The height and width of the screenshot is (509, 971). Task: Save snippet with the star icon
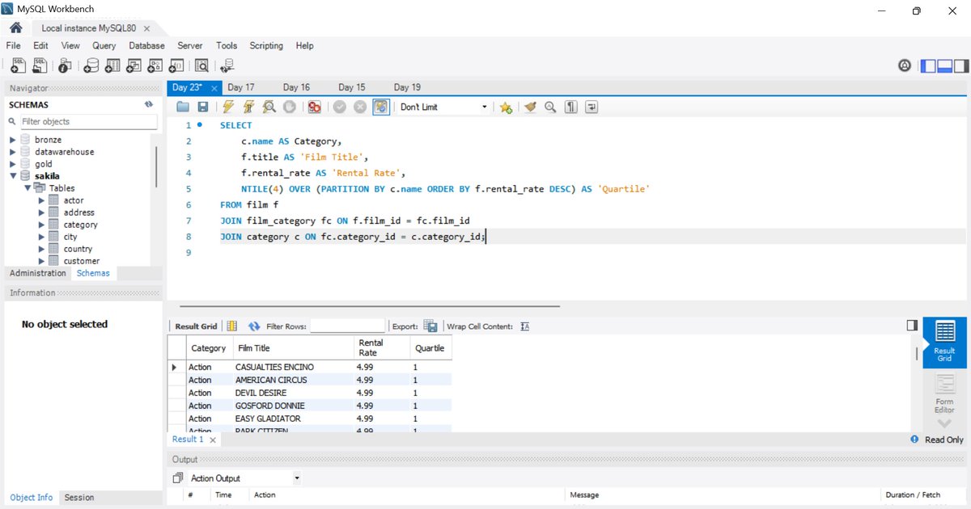click(506, 107)
